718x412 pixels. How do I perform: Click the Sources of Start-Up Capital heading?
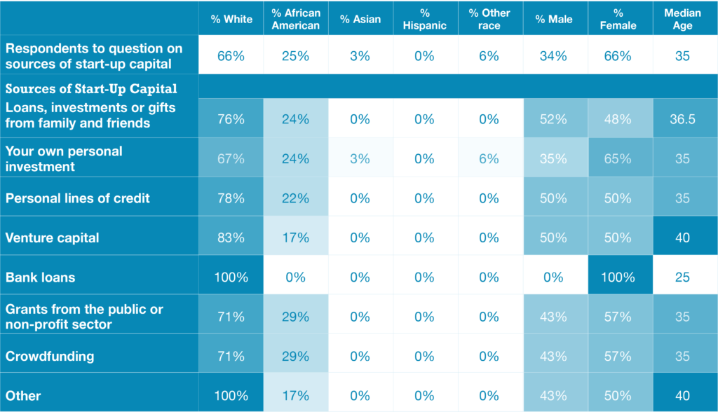[91, 90]
